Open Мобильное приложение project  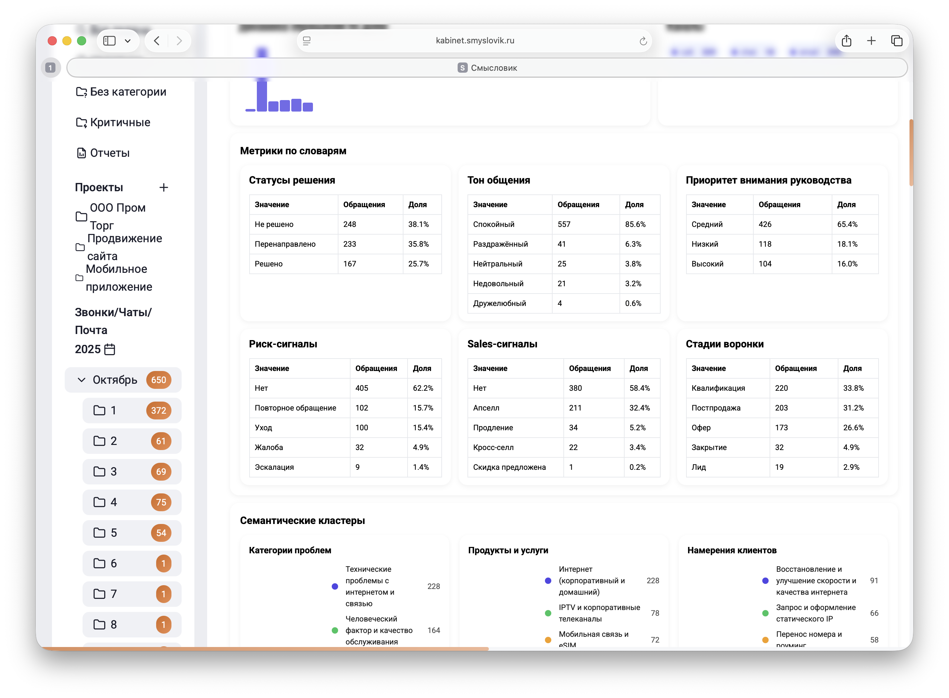tap(118, 278)
